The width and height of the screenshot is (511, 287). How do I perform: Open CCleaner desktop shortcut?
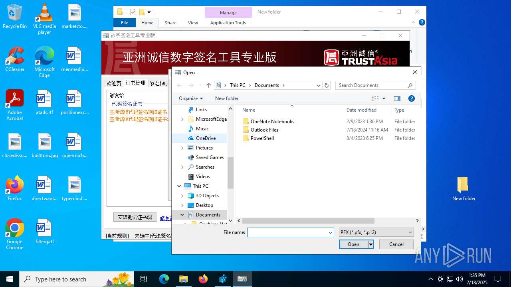click(15, 59)
